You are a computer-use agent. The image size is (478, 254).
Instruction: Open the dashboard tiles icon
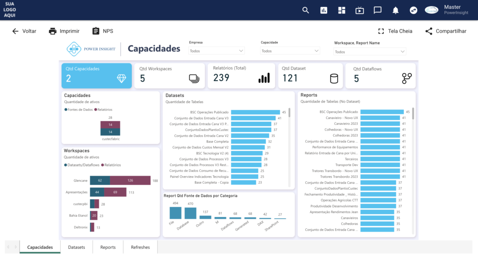click(x=342, y=10)
